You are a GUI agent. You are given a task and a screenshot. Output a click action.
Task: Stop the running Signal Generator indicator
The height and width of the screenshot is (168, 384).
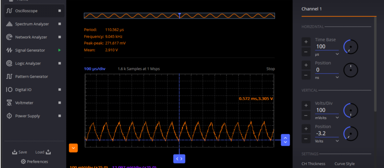[x=60, y=50]
